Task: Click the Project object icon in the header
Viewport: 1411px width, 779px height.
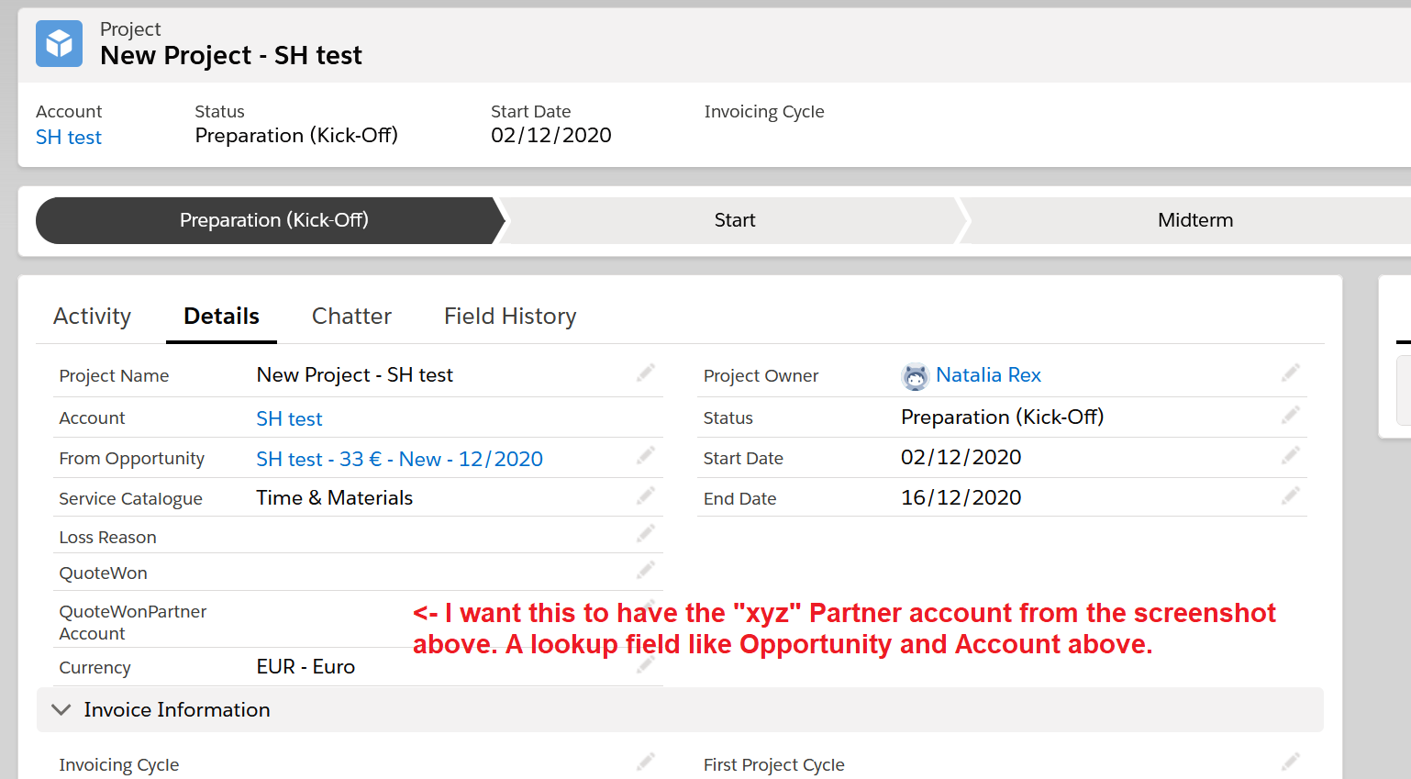Action: pyautogui.click(x=59, y=43)
